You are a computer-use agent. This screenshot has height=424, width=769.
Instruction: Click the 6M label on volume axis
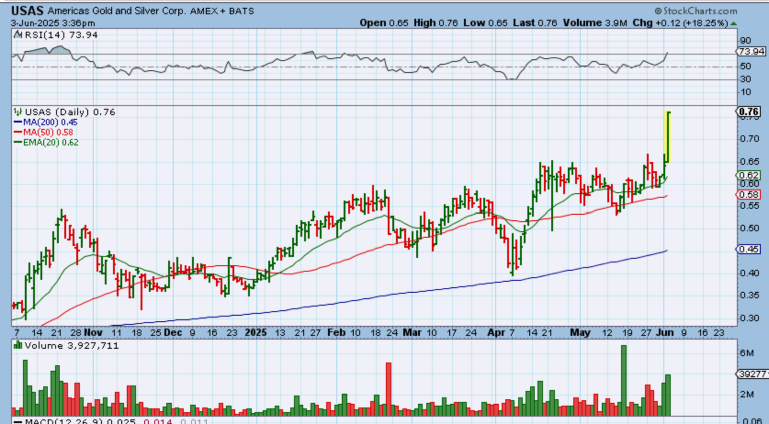point(747,353)
